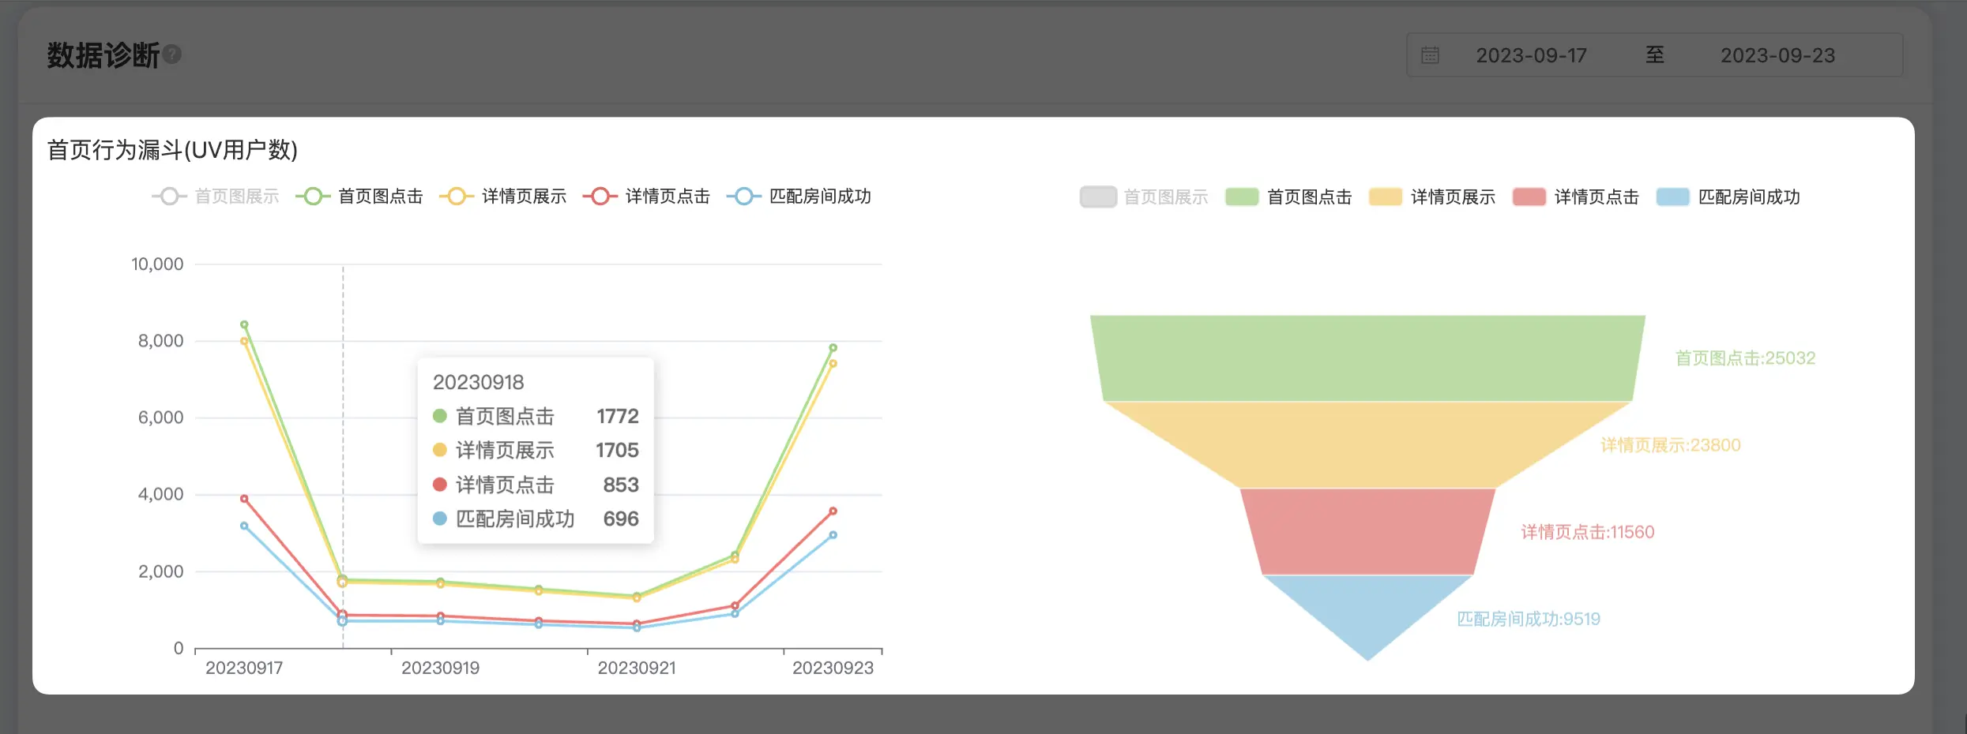The image size is (1967, 734).
Task: Toggle 首页图点击 in the funnel legend
Action: coord(1288,197)
